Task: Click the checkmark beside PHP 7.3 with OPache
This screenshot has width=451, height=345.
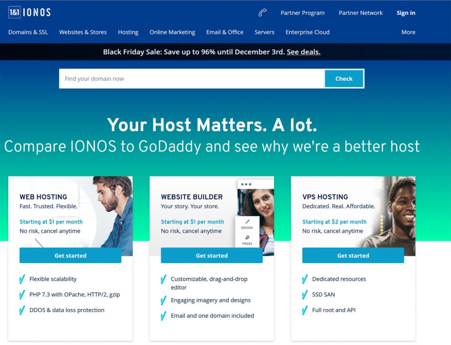Action: pos(22,295)
